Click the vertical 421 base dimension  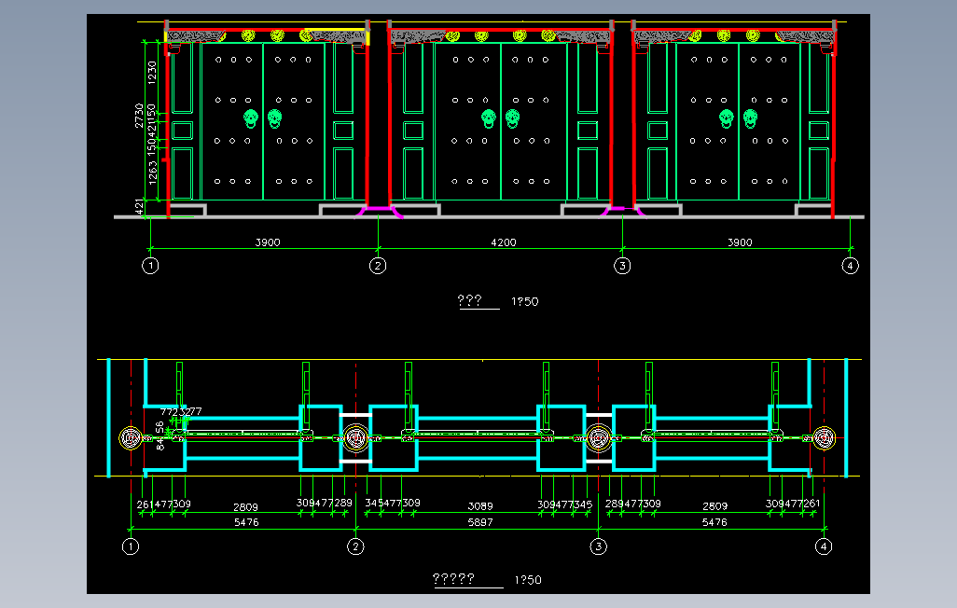[x=140, y=207]
